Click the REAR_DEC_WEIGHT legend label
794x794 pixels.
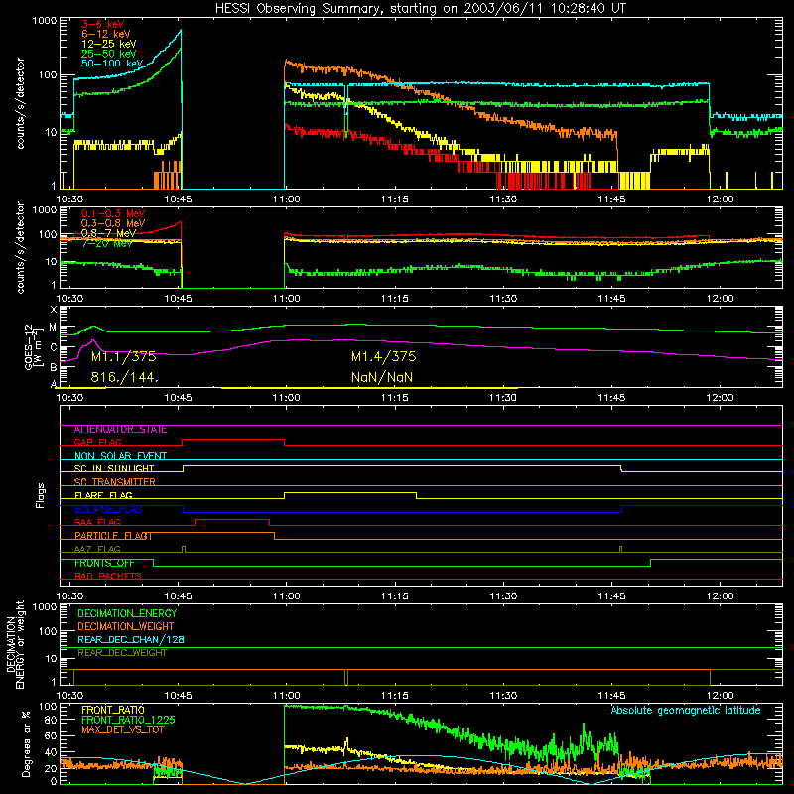[122, 653]
